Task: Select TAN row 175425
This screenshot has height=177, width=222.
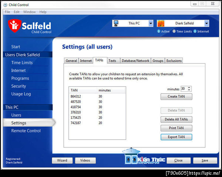Action: [x=97, y=118]
